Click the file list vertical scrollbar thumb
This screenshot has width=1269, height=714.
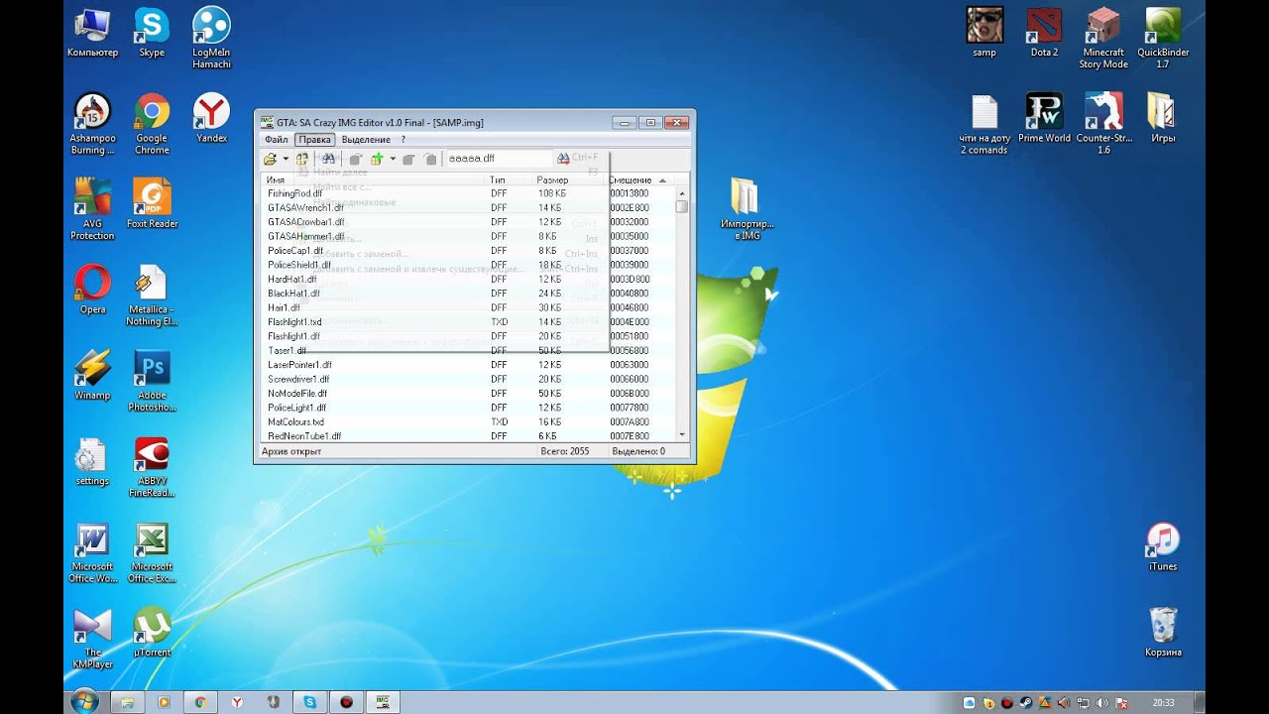coord(682,207)
